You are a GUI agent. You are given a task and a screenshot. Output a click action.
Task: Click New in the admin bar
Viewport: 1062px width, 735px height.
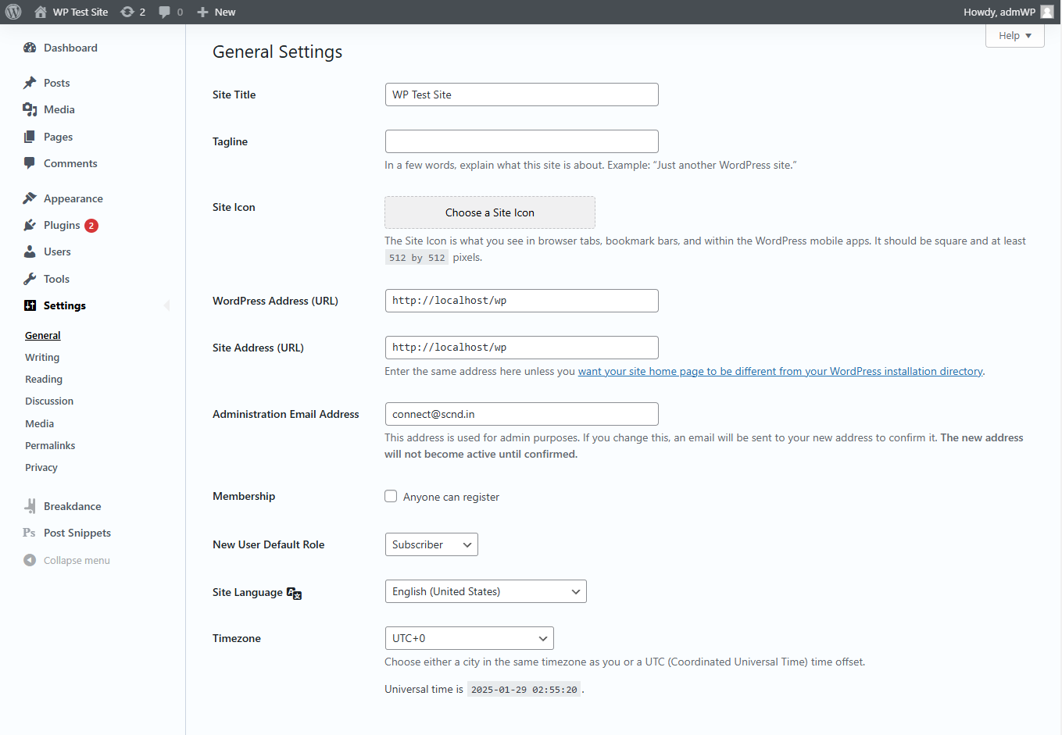point(225,12)
